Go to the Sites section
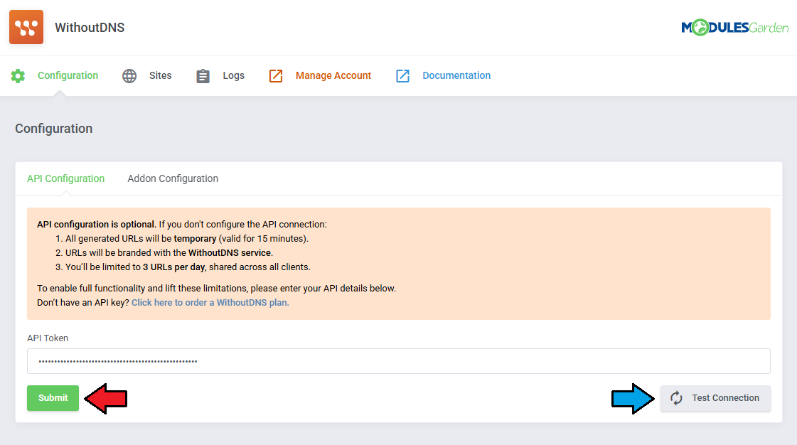 [x=160, y=75]
